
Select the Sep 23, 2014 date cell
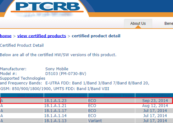point(154,100)
